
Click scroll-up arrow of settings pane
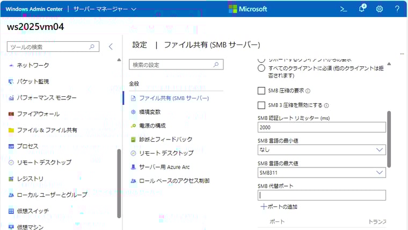(x=389, y=64)
